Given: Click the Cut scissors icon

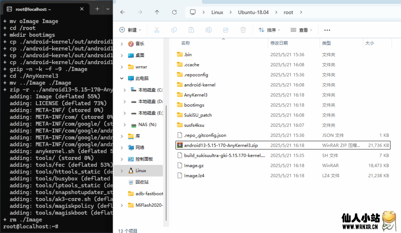Looking at the screenshot, I should point(157,30).
